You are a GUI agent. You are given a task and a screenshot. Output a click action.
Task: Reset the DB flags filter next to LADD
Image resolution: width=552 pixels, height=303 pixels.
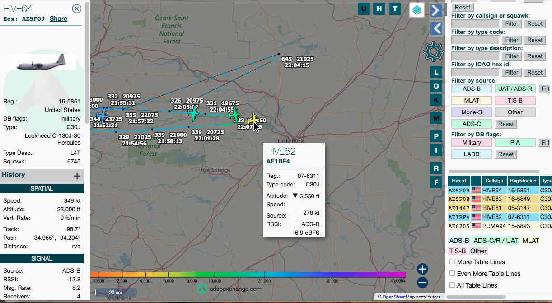506,154
